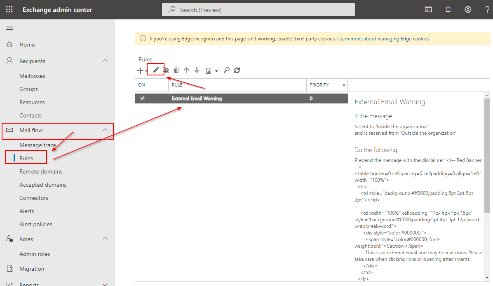The image size is (493, 286).
Task: Open Admin roles page
Action: [35, 253]
